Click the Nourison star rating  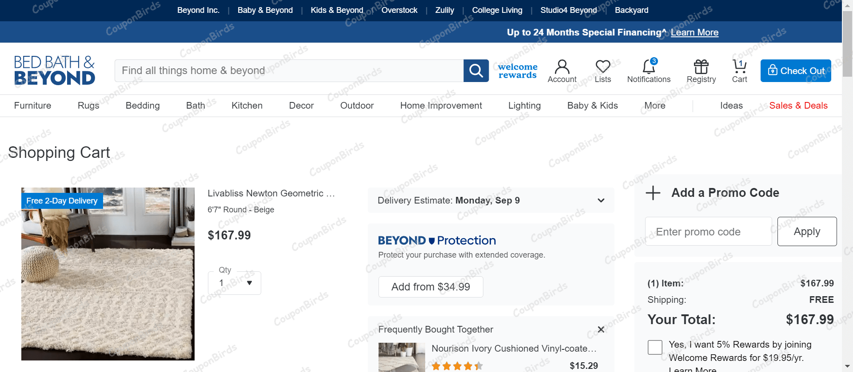(457, 366)
